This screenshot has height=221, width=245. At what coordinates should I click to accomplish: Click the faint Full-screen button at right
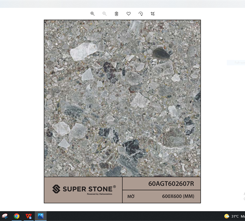pyautogui.click(x=236, y=62)
